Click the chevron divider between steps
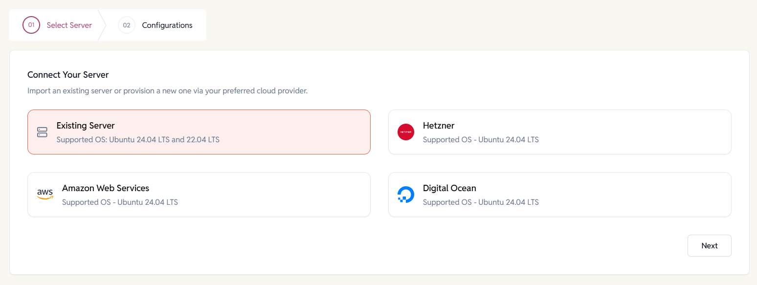This screenshot has height=285, width=757. point(102,25)
